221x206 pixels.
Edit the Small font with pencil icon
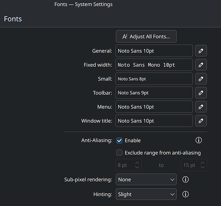pyautogui.click(x=201, y=79)
